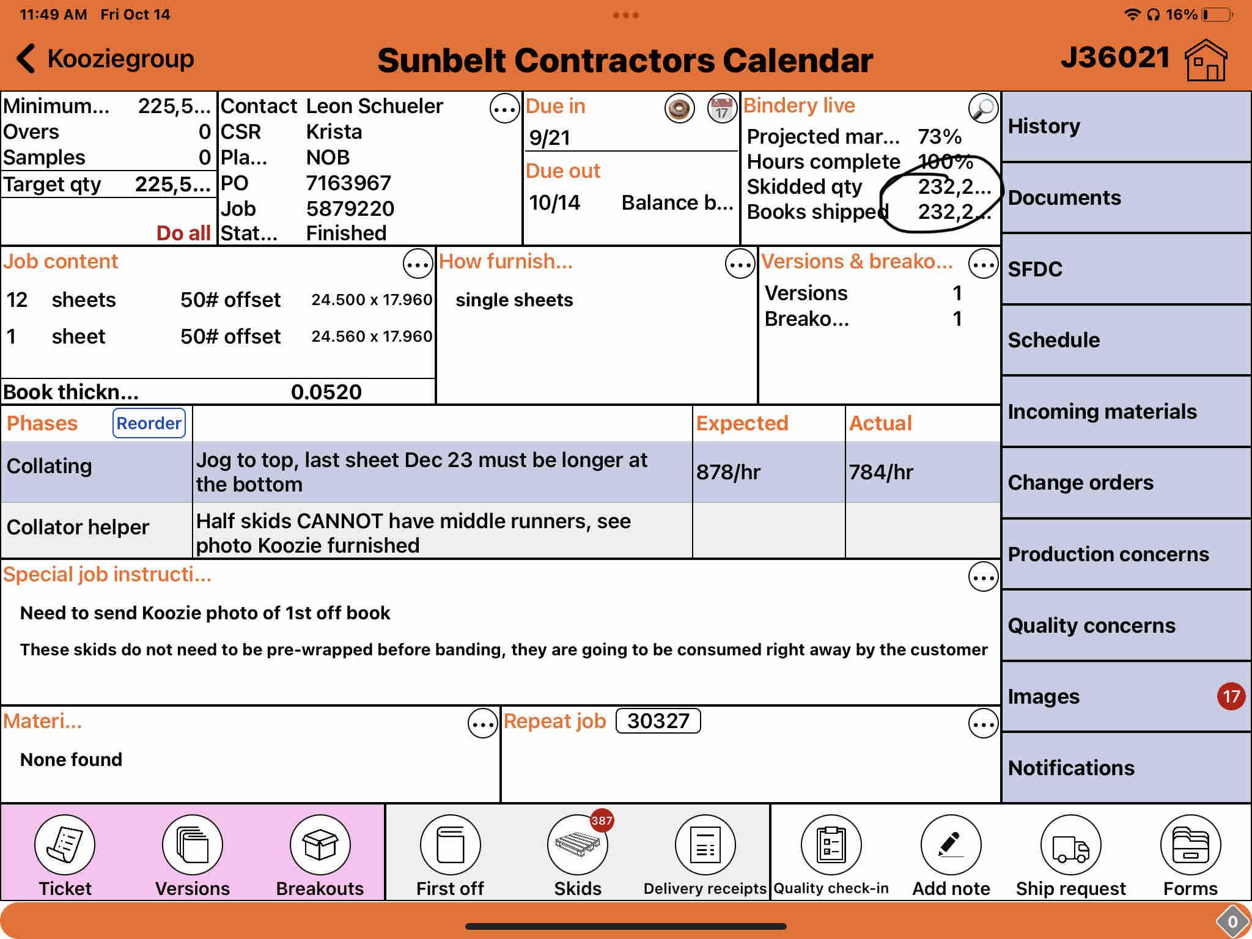The height and width of the screenshot is (939, 1252).
Task: Open the Forms folder icon
Action: point(1190,845)
